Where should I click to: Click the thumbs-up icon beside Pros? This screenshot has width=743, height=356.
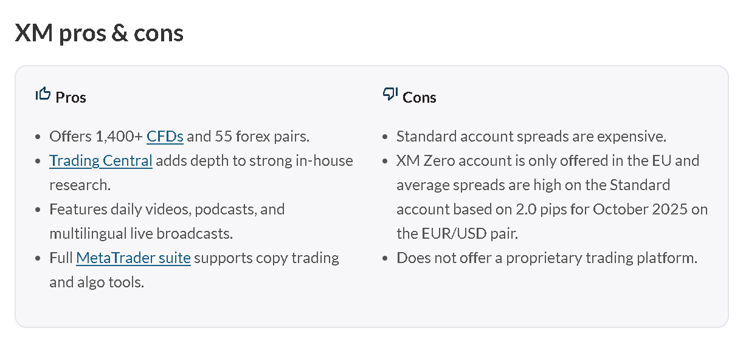[43, 95]
